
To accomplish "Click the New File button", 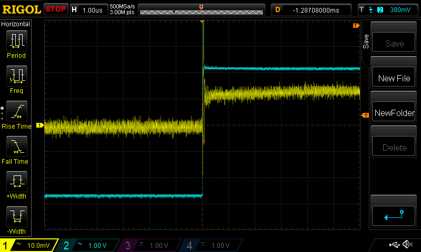I will point(394,77).
